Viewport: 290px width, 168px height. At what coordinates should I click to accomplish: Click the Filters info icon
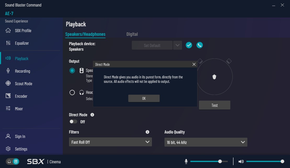tap(147, 132)
